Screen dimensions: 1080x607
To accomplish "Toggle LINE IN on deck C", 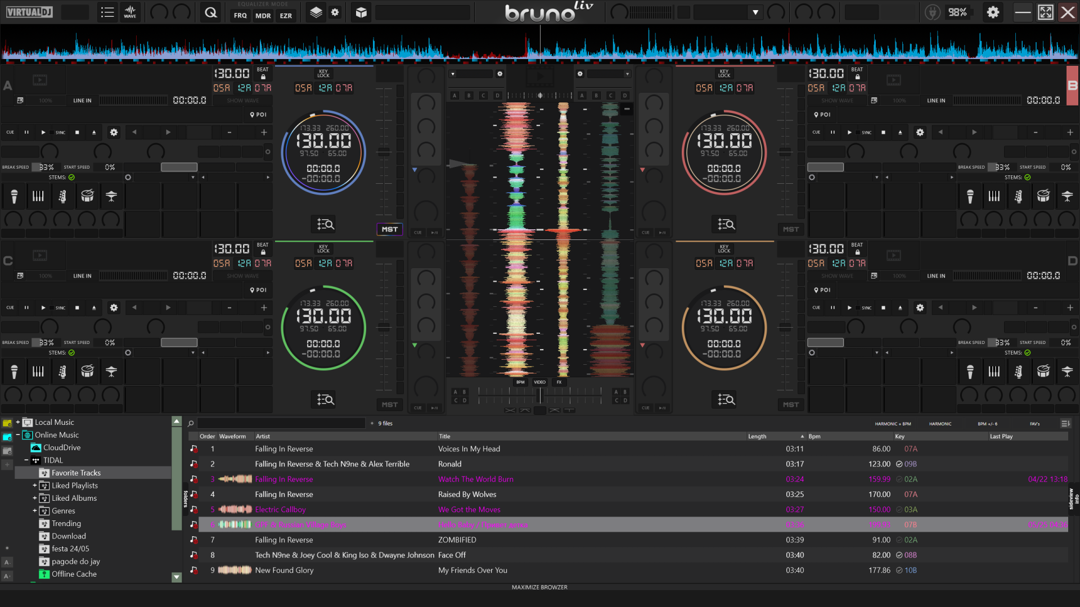I will [82, 276].
